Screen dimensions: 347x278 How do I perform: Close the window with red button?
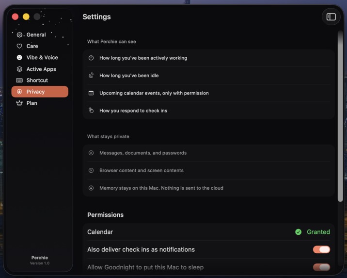(16, 16)
